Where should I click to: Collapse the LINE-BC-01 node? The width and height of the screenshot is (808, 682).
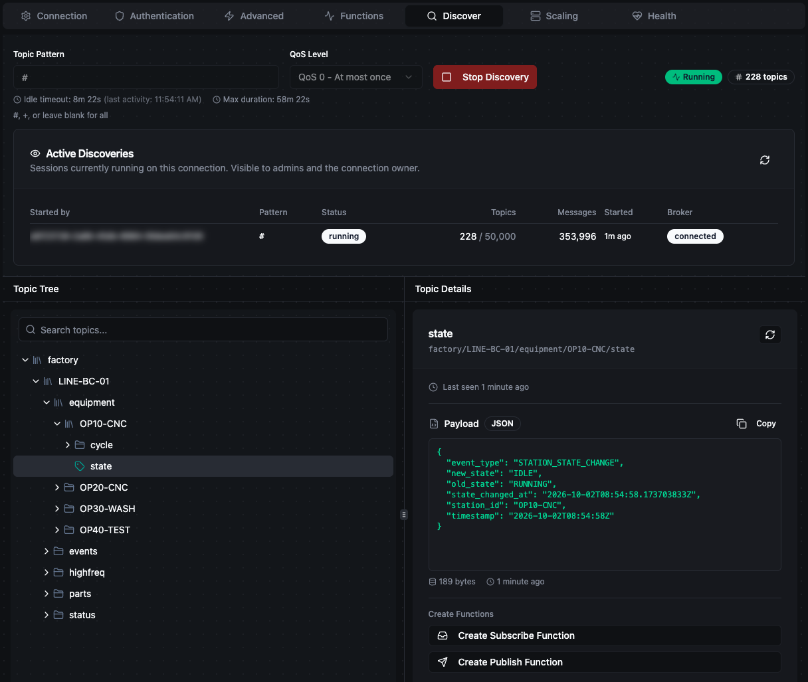click(36, 381)
